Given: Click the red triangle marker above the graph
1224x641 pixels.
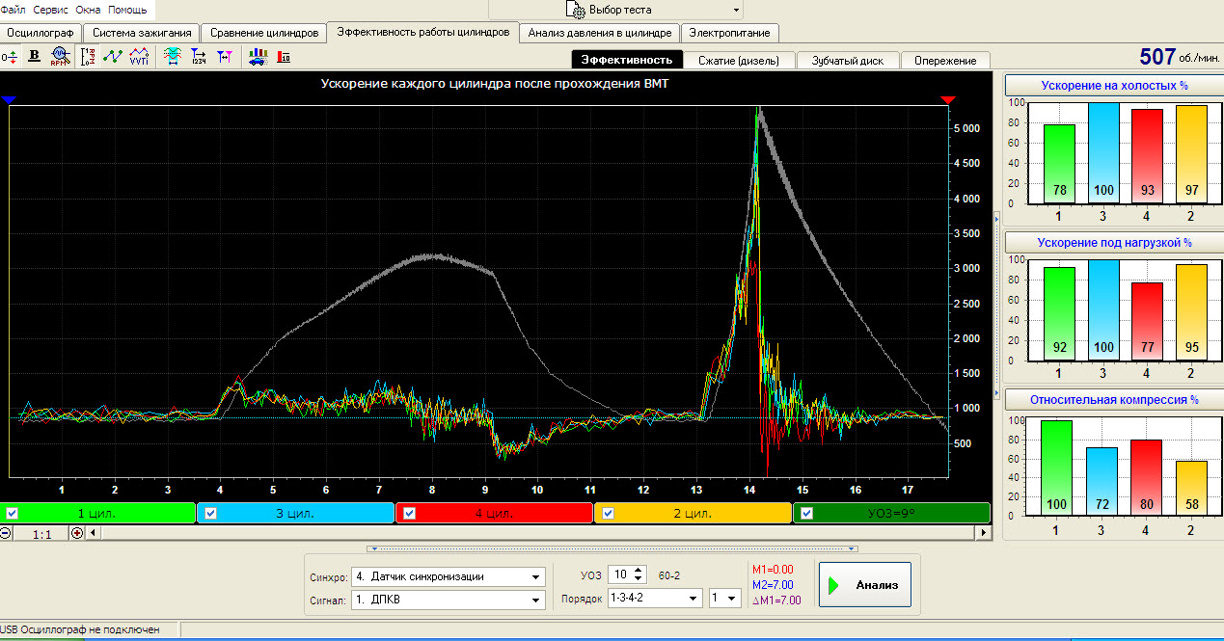Looking at the screenshot, I should click(948, 99).
